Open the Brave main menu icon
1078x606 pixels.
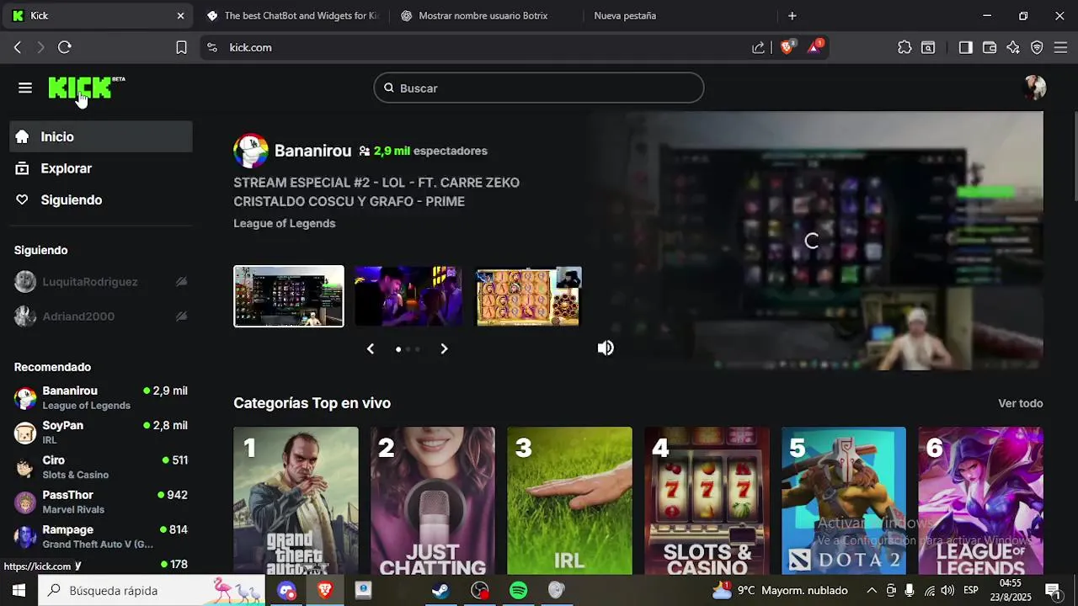click(1060, 47)
